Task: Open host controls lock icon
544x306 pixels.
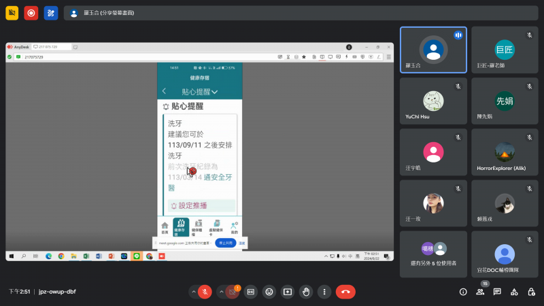Action: point(531,292)
